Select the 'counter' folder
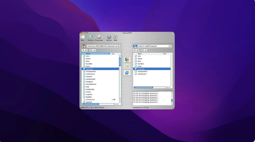The width and height of the screenshot is (255, 142). point(100,77)
